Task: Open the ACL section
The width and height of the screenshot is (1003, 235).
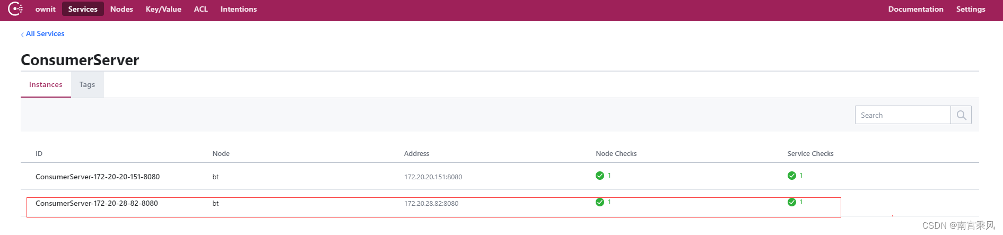Action: (x=201, y=9)
